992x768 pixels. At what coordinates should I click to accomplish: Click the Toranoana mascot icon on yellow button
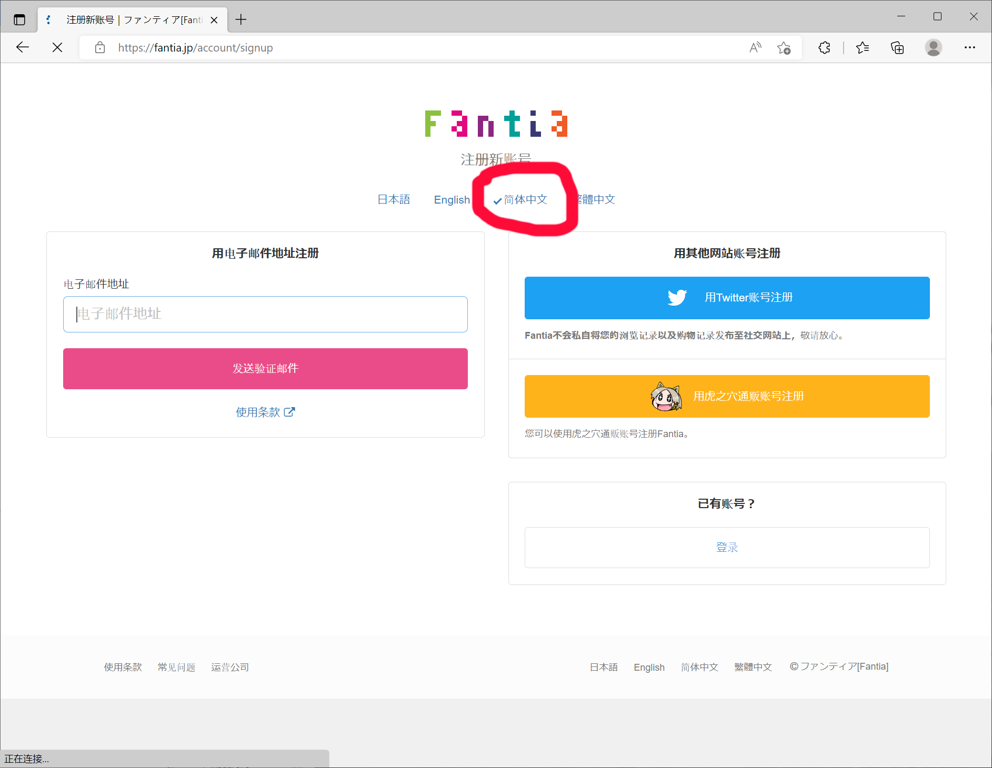666,396
